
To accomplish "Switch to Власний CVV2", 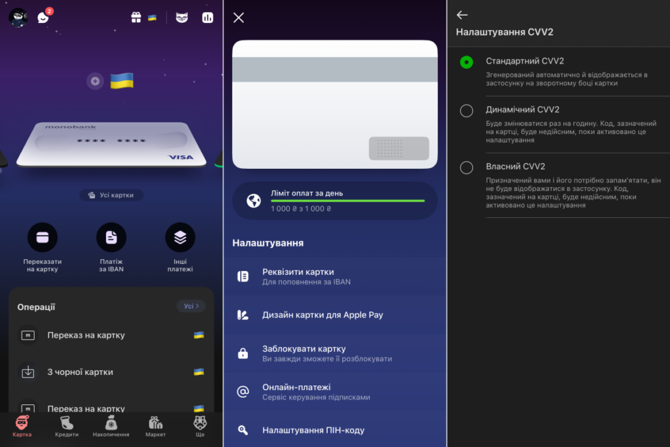I will (467, 168).
